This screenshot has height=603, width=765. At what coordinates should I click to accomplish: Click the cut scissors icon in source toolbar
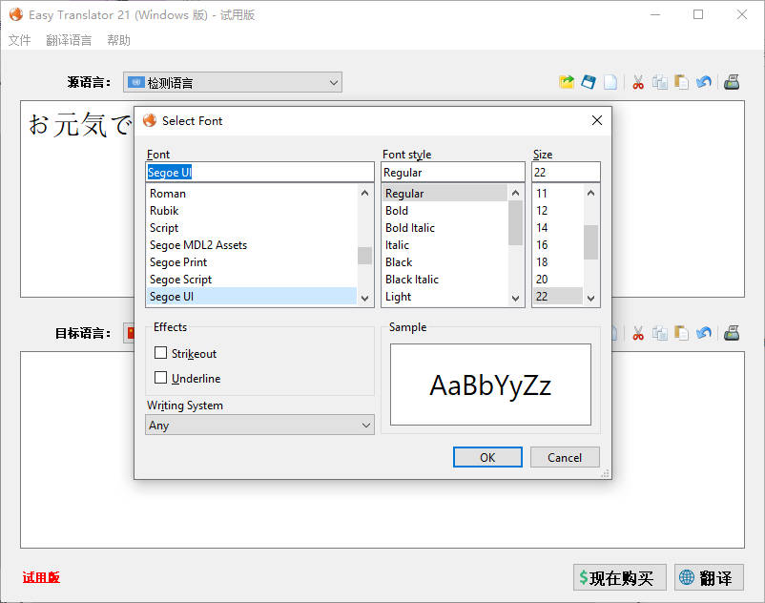click(x=638, y=82)
